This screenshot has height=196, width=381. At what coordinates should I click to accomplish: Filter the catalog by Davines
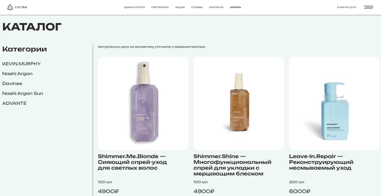point(12,84)
